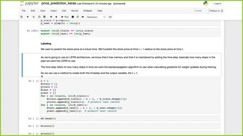The image size is (243, 136).
Task: Insert a cell below with the plus icon
Action: point(28,17)
